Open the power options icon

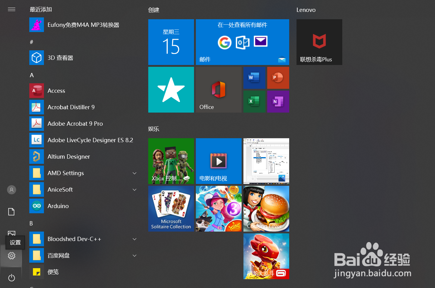[x=11, y=278]
